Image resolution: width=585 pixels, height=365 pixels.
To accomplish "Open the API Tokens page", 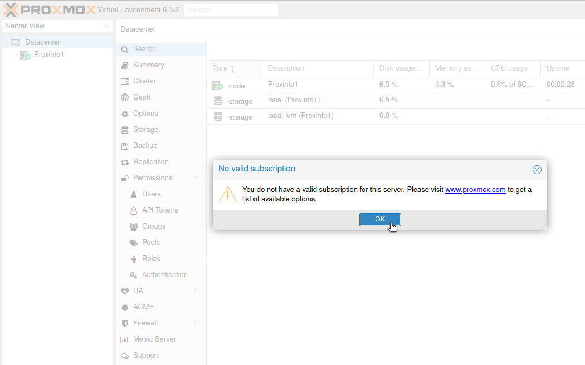I will (160, 210).
